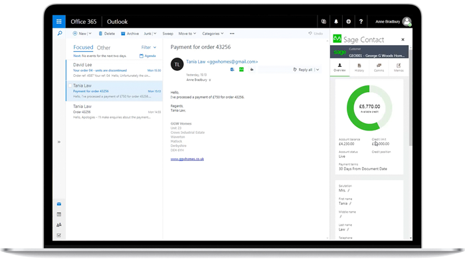The width and height of the screenshot is (465, 261).
Task: Open notifications bell
Action: coord(336,22)
